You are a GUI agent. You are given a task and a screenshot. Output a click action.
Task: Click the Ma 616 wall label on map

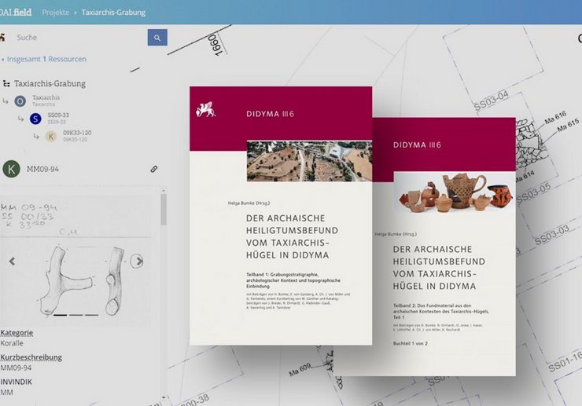pyautogui.click(x=555, y=118)
